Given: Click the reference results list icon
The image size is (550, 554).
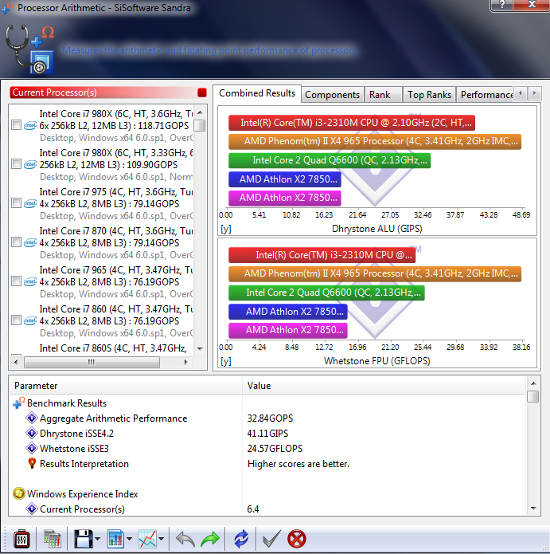Looking at the screenshot, I should click(x=53, y=539).
